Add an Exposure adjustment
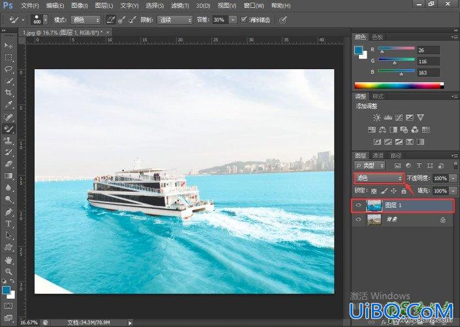This screenshot has width=460, height=327. (x=410, y=117)
